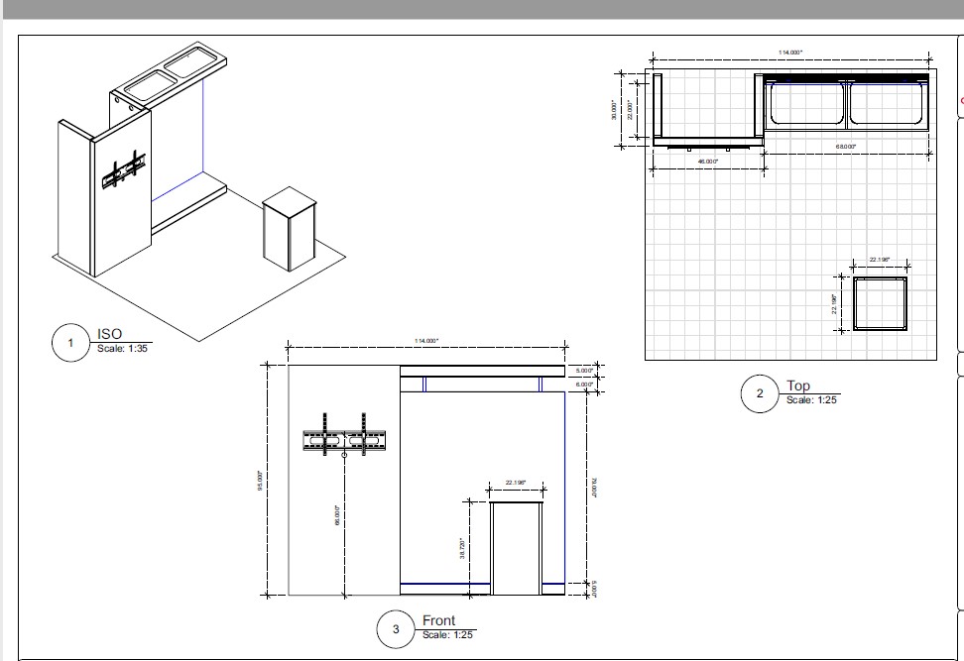
Task: Select the counter pedestal in ISO view
Action: (291, 228)
